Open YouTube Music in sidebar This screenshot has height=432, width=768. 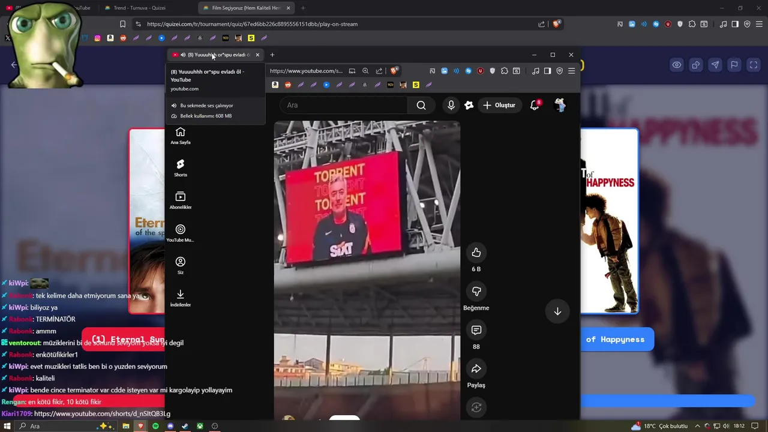click(x=181, y=233)
